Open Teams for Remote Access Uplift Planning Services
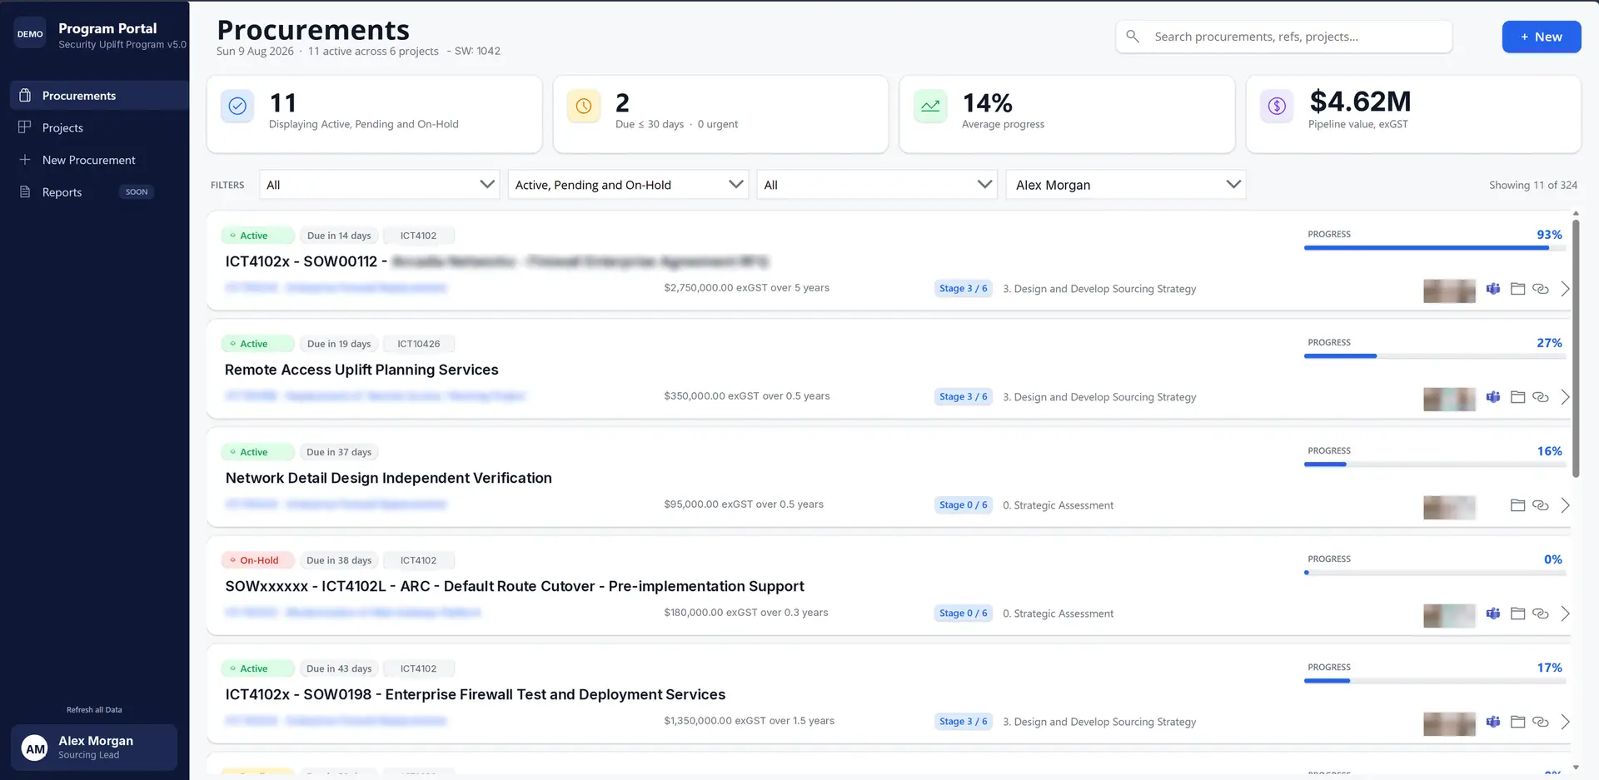 tap(1493, 397)
